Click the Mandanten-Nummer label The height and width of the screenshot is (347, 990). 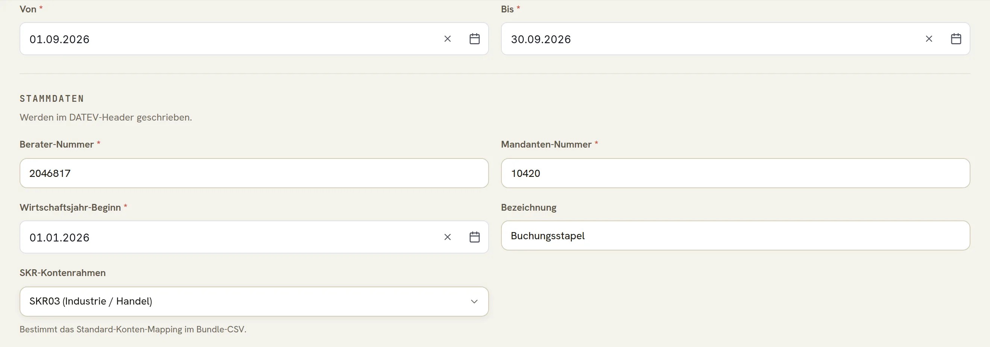546,144
